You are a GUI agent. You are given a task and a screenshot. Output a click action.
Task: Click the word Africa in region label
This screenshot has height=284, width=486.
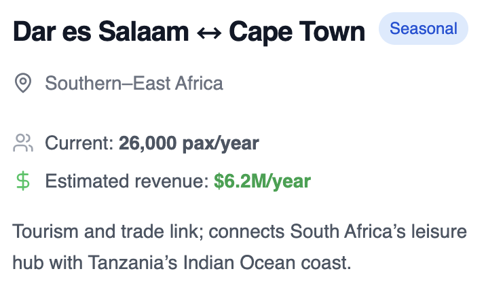point(199,83)
